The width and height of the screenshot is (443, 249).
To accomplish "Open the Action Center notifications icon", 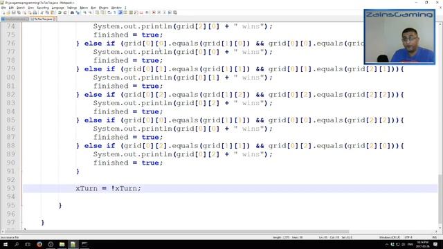I will pyautogui.click(x=435, y=244).
